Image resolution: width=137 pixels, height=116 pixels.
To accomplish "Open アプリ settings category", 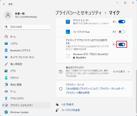I will tap(27, 71).
